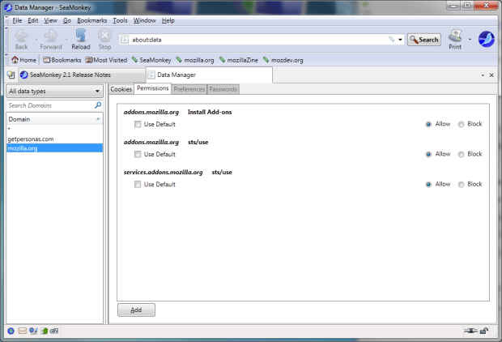Open Mail from status bar envelope icon

click(23, 331)
